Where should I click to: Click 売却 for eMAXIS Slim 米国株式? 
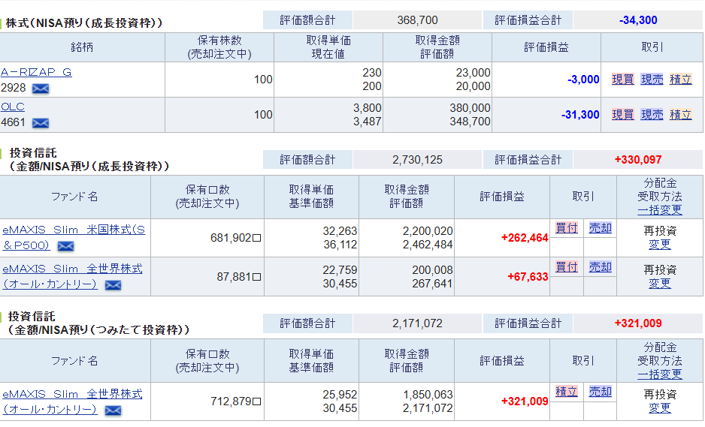point(600,228)
